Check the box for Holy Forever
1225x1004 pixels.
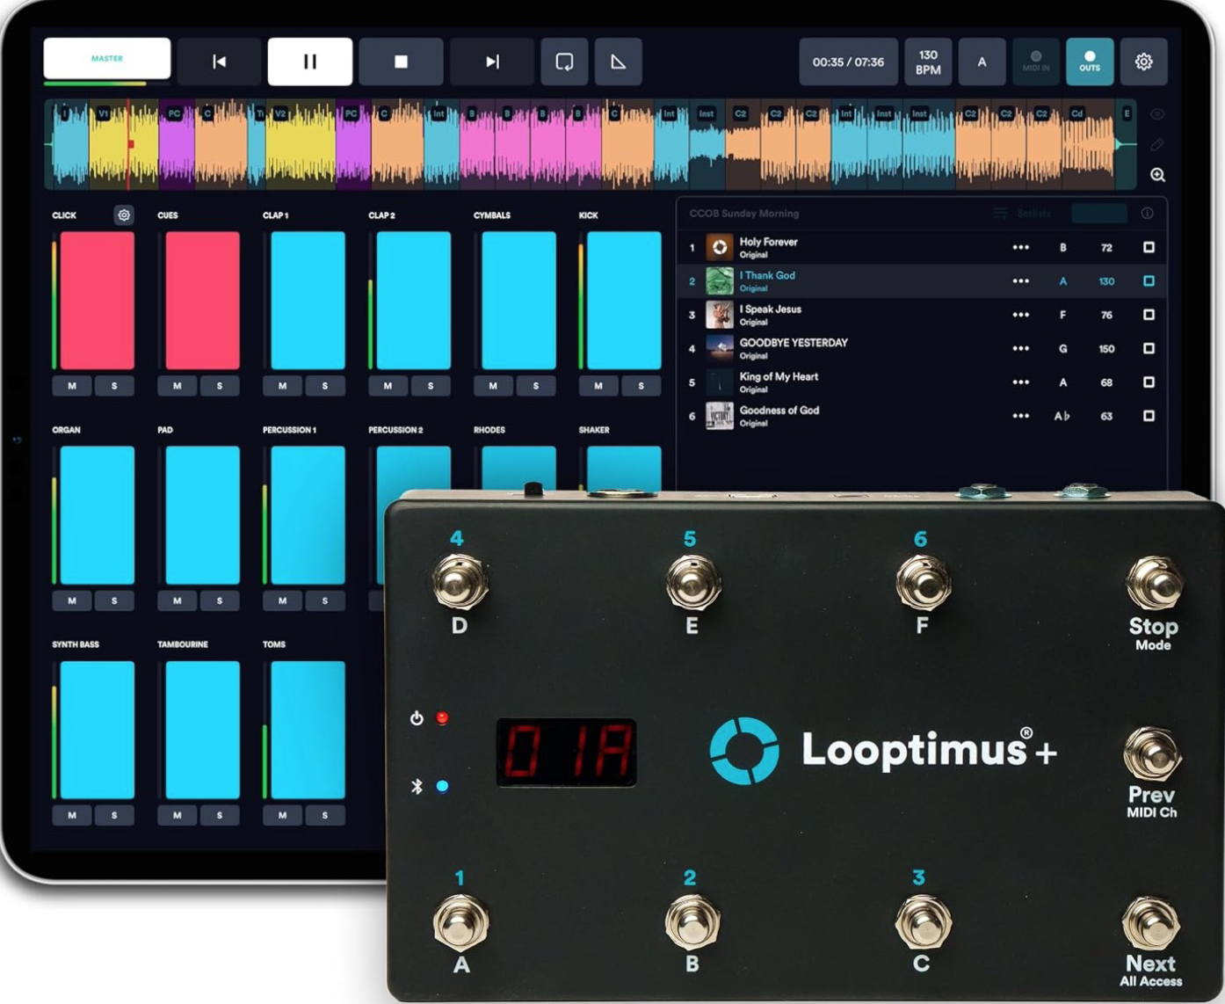pyautogui.click(x=1149, y=248)
